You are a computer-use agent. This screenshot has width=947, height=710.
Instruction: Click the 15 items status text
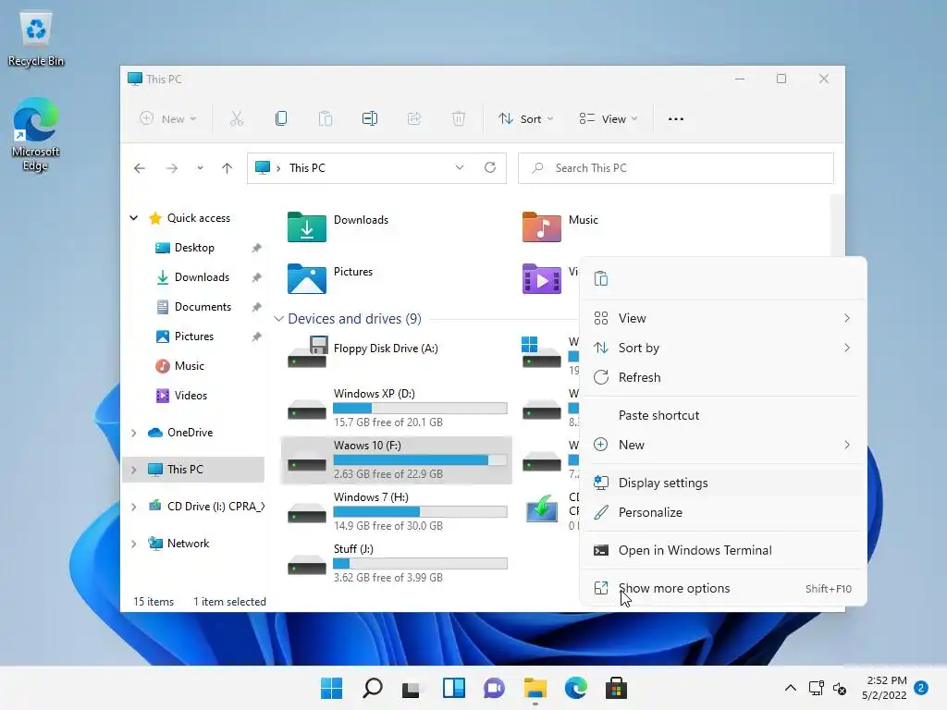pos(154,602)
